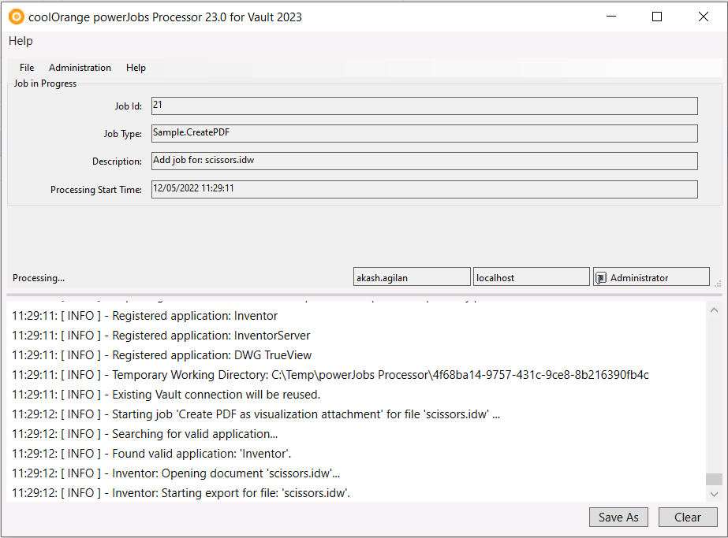The height and width of the screenshot is (538, 728).
Task: Click the 'Processing Start Time:' label
Action: (x=96, y=190)
